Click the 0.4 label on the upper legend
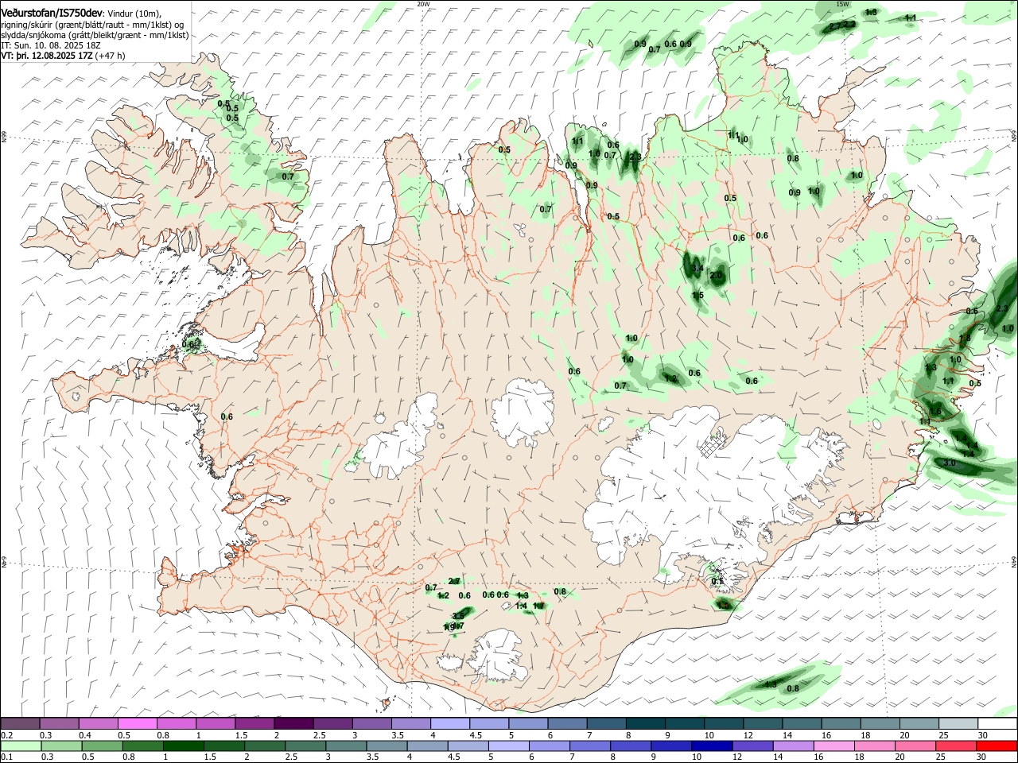 [x=85, y=735]
